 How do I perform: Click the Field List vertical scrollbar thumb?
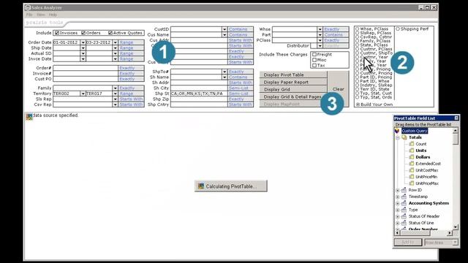click(455, 139)
